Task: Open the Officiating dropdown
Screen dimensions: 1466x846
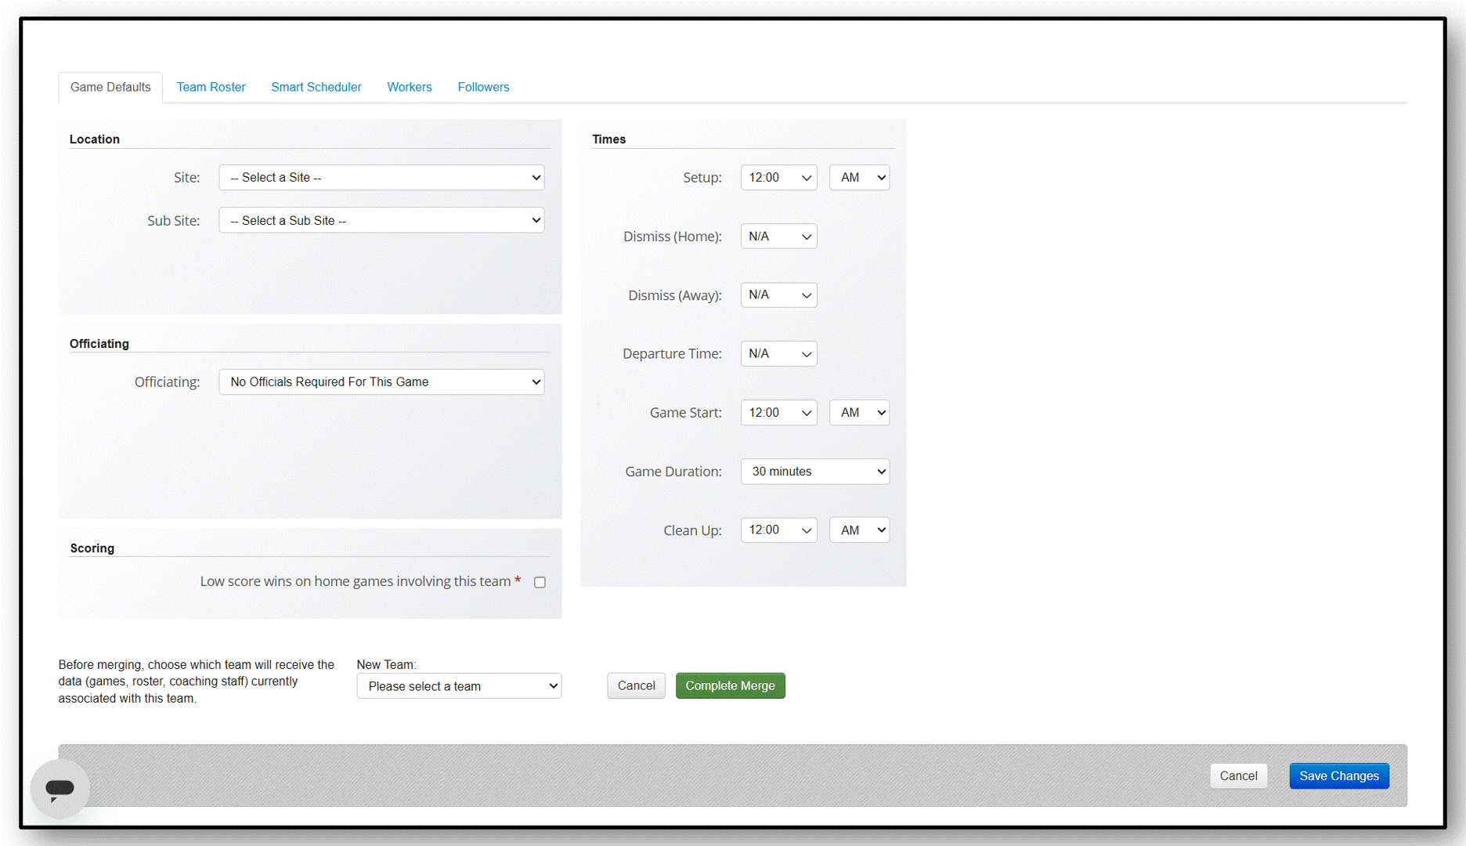Action: tap(381, 382)
